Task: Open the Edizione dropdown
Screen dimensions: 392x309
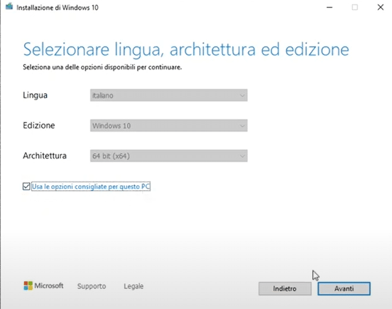Action: click(168, 126)
